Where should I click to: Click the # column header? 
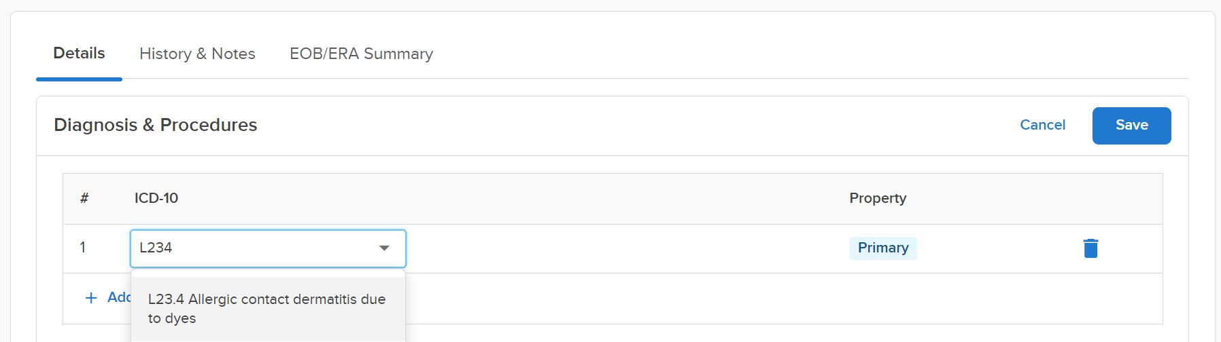pos(84,198)
